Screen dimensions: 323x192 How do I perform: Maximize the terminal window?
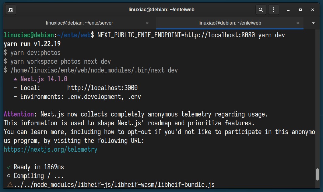point(300,10)
